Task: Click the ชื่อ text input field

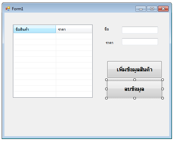Action: (x=140, y=30)
